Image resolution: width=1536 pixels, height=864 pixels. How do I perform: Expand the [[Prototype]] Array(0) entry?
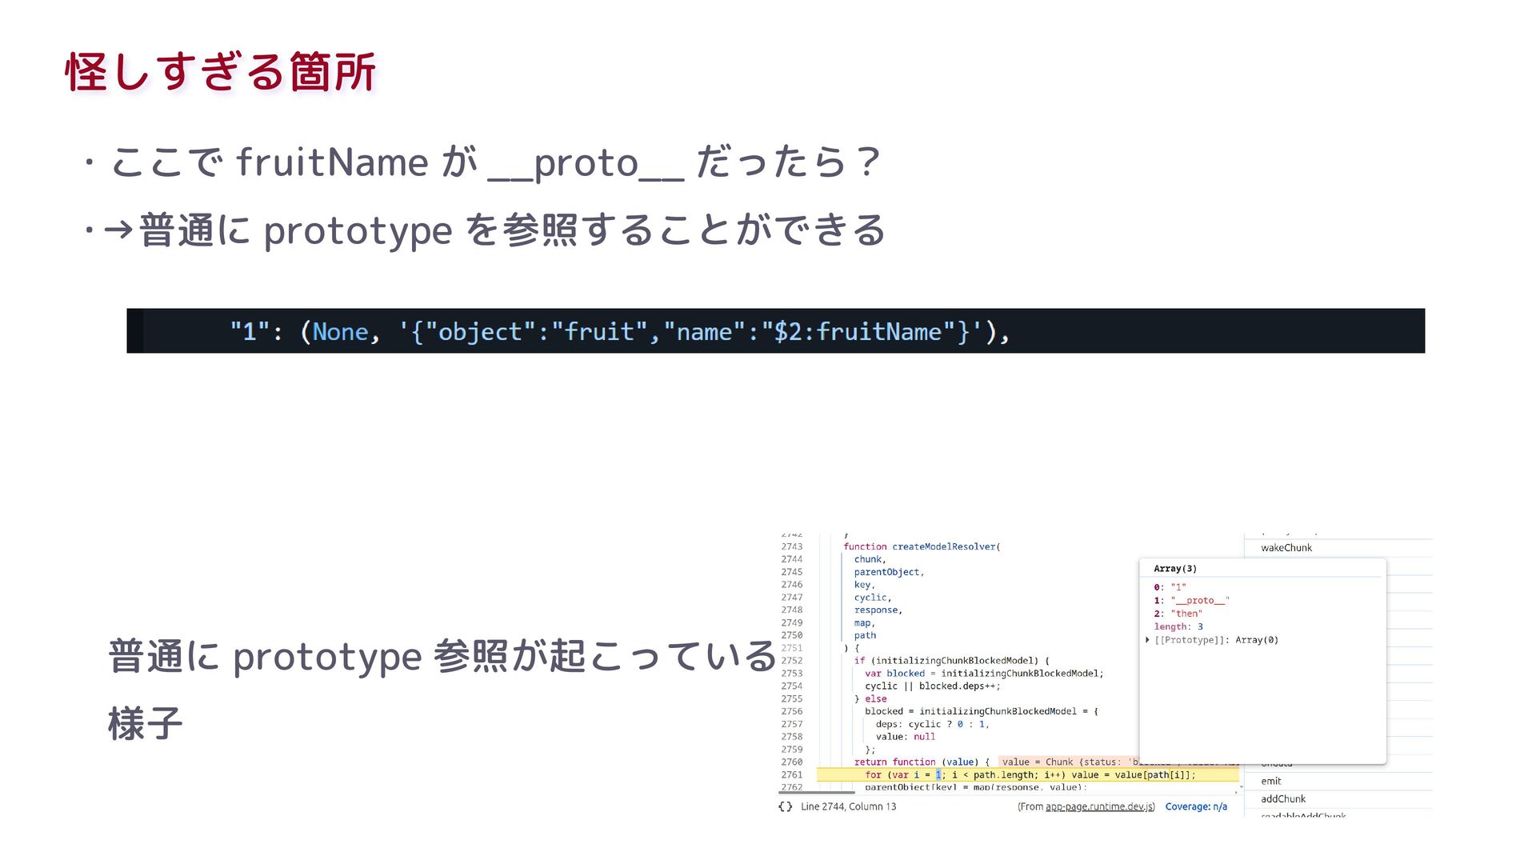[x=1147, y=640]
